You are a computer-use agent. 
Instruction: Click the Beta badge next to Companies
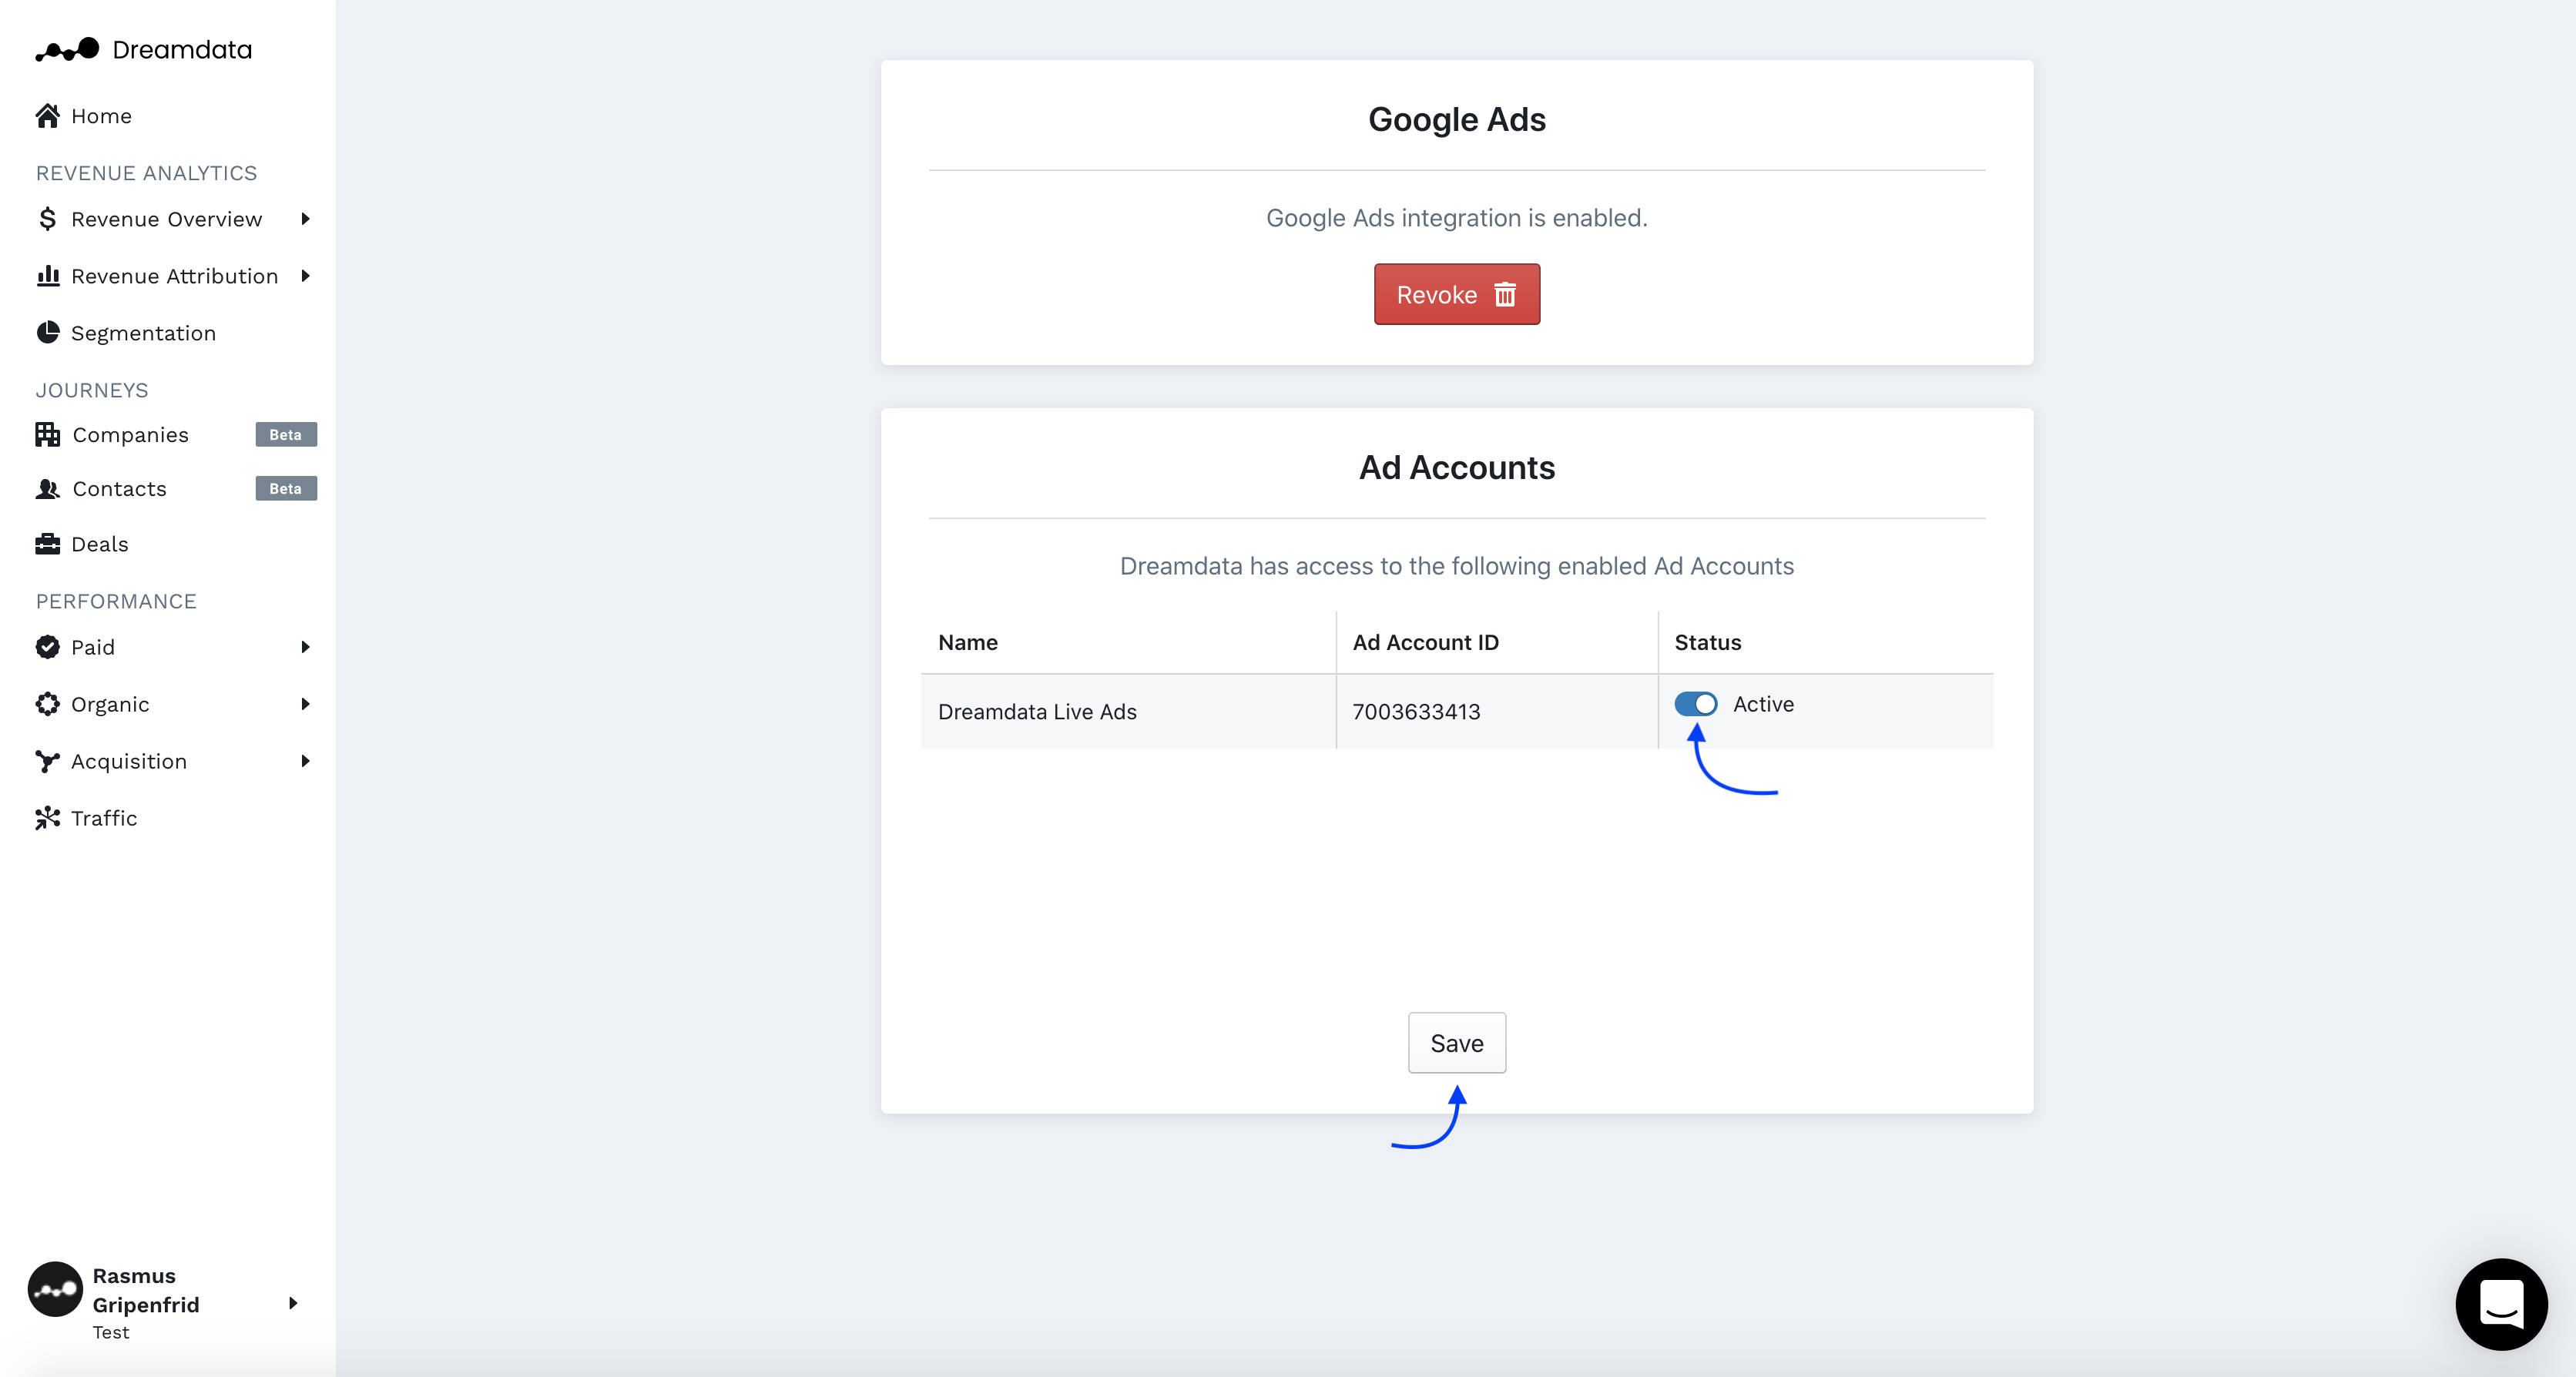point(286,434)
